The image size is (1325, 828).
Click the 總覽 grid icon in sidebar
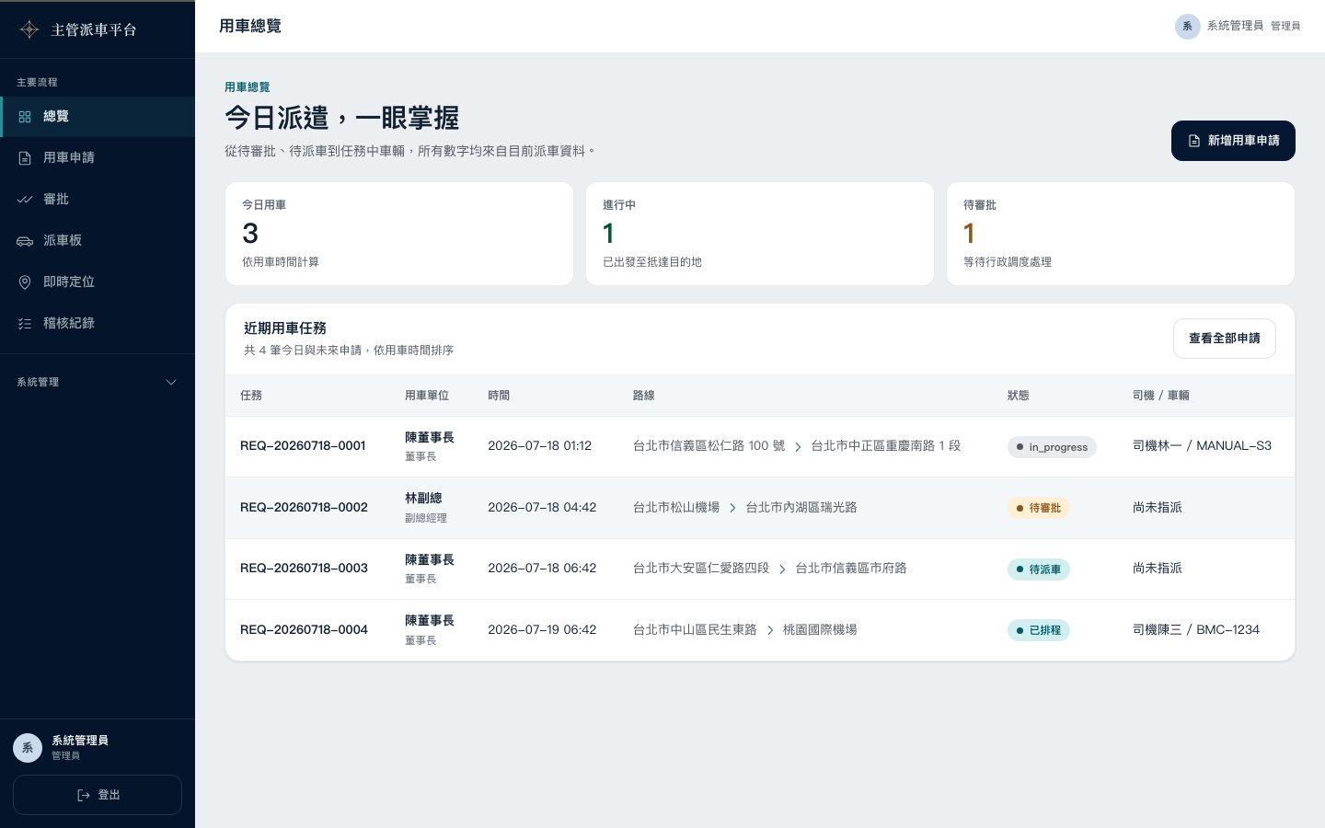point(25,117)
